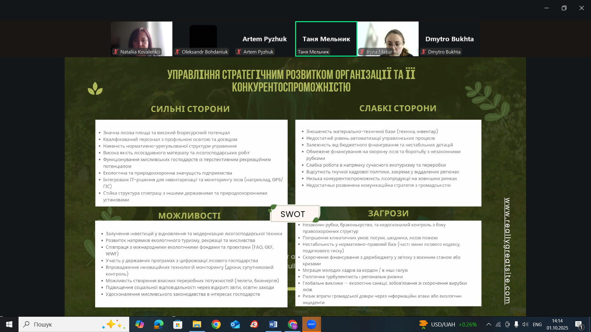This screenshot has height=332, width=591.
Task: Open File Explorer taskbar icon
Action: pyautogui.click(x=197, y=324)
